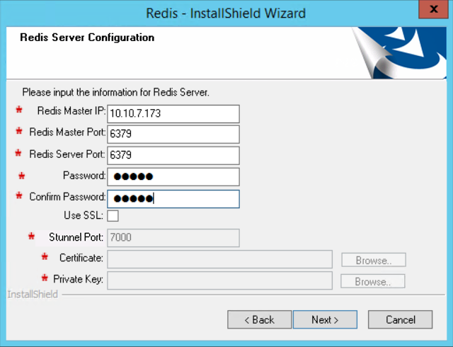Focus the Confirm Password field
This screenshot has width=453, height=347.
(x=173, y=199)
